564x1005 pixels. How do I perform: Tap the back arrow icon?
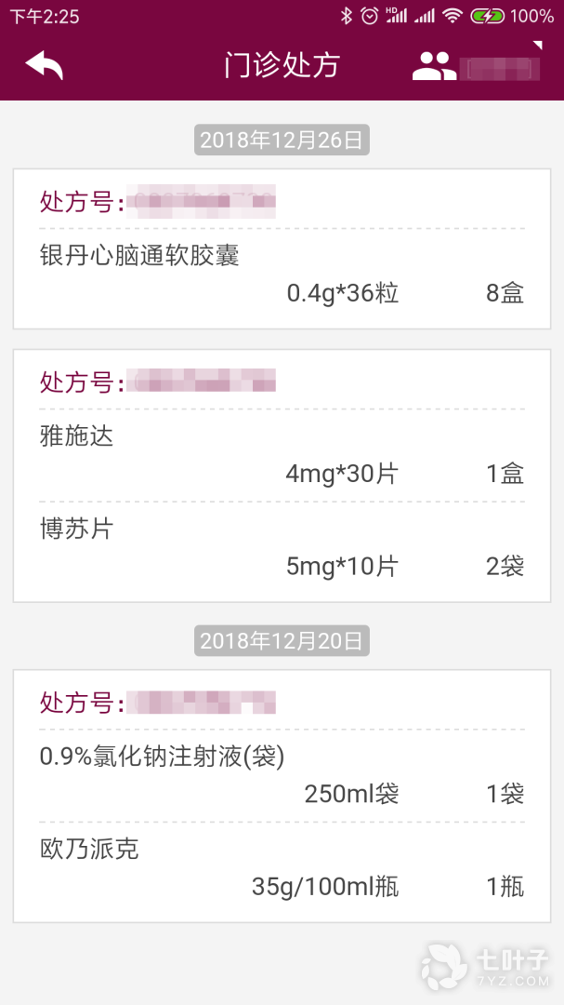pyautogui.click(x=44, y=65)
